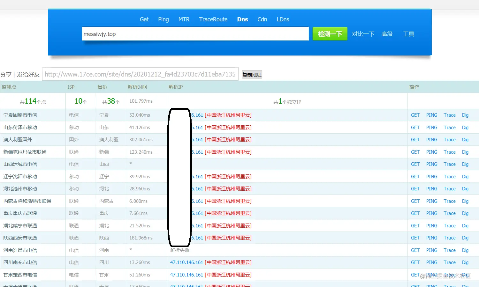Click Dig for 河南许昌市电信 row
Viewport: 479px width, 287px height.
(465, 250)
